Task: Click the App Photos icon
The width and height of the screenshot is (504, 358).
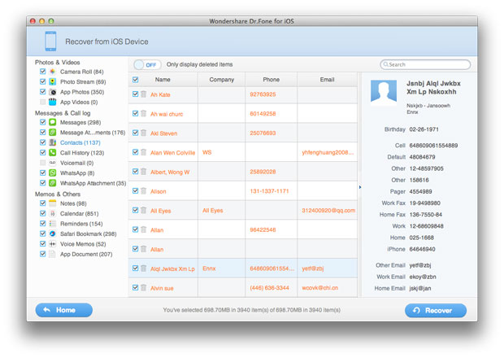Action: pos(52,92)
